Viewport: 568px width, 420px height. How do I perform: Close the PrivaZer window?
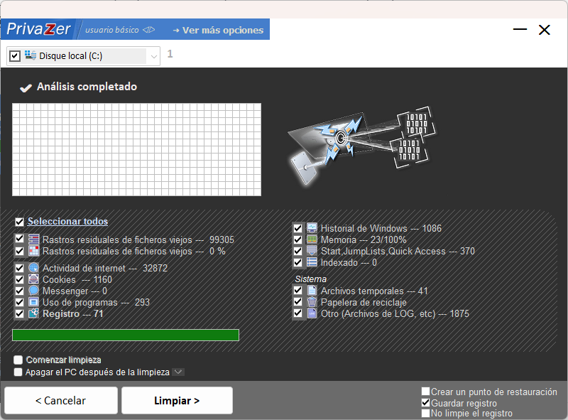544,29
